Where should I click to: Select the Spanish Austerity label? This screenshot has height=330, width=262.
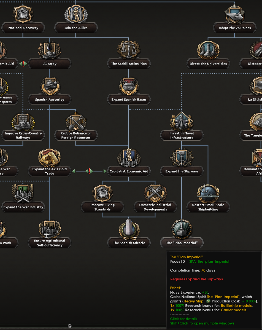click(x=50, y=100)
